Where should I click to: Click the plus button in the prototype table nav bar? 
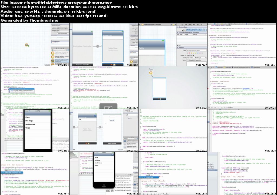(95, 116)
